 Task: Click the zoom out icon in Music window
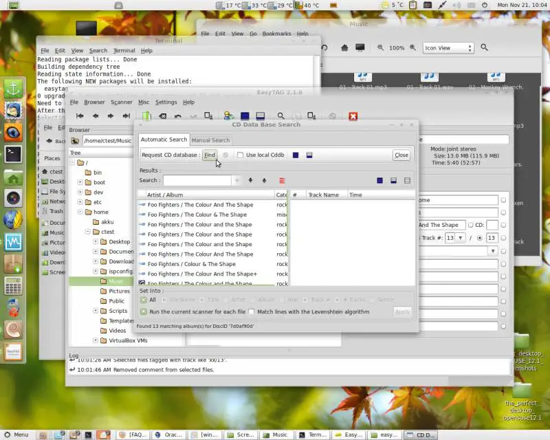(x=380, y=47)
